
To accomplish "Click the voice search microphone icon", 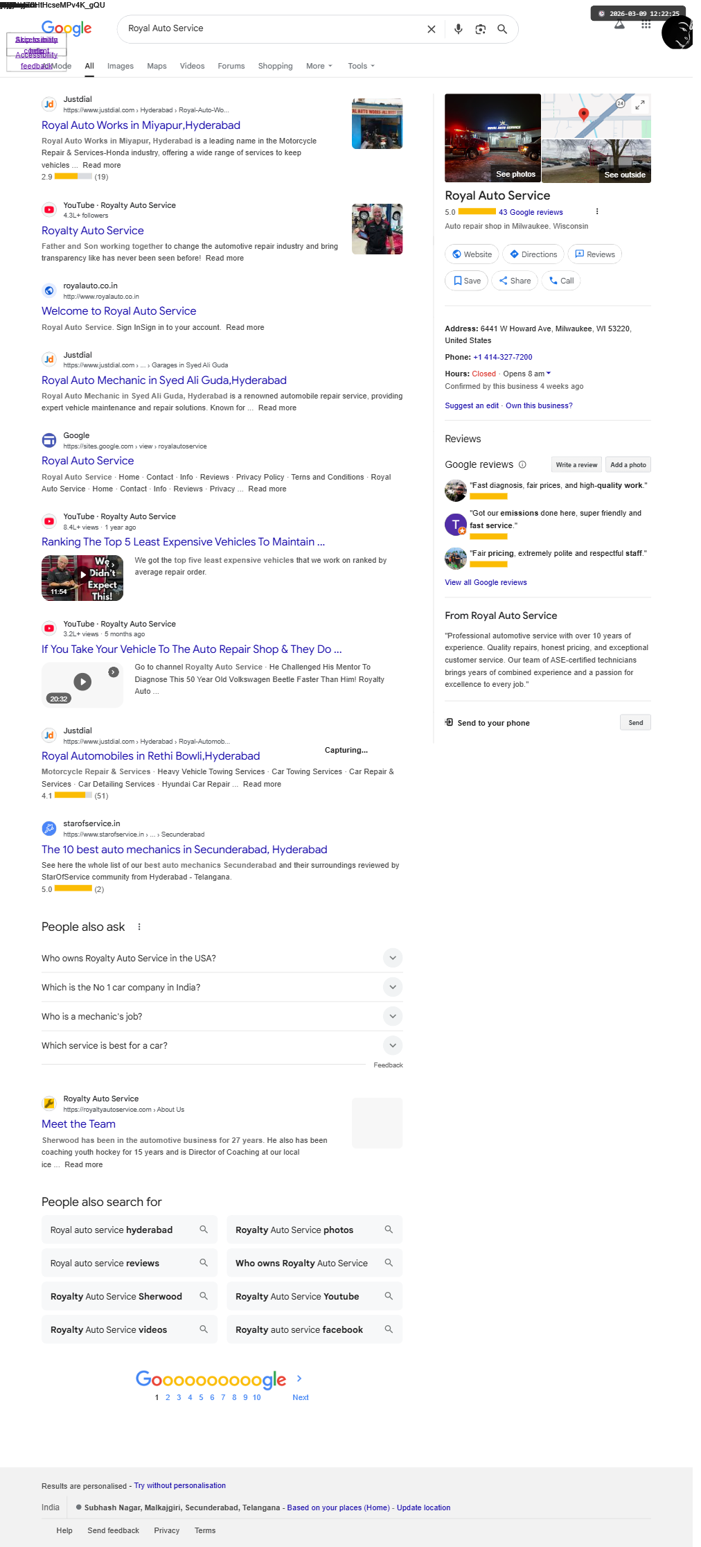I will click(458, 29).
